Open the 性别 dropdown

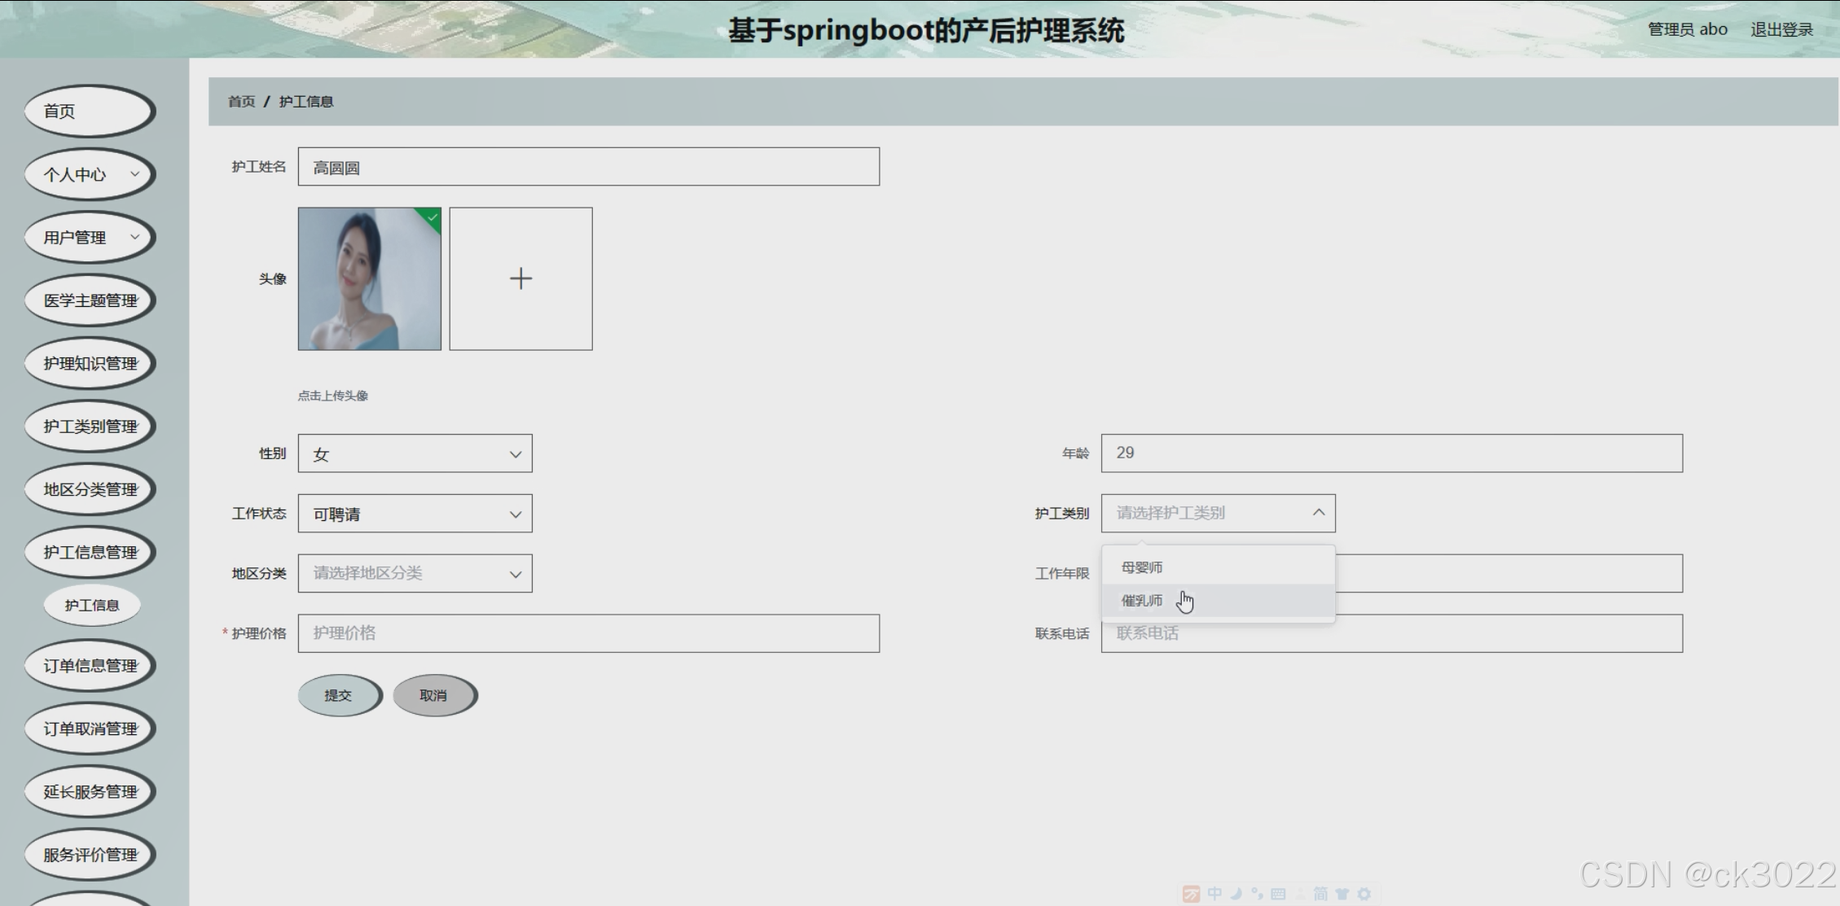tap(415, 453)
